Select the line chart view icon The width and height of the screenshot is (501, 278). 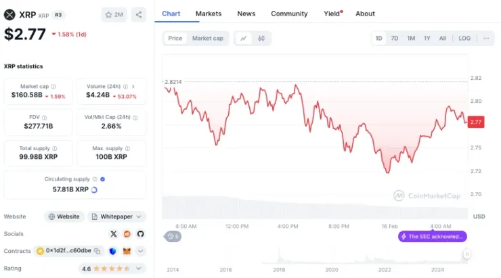244,39
